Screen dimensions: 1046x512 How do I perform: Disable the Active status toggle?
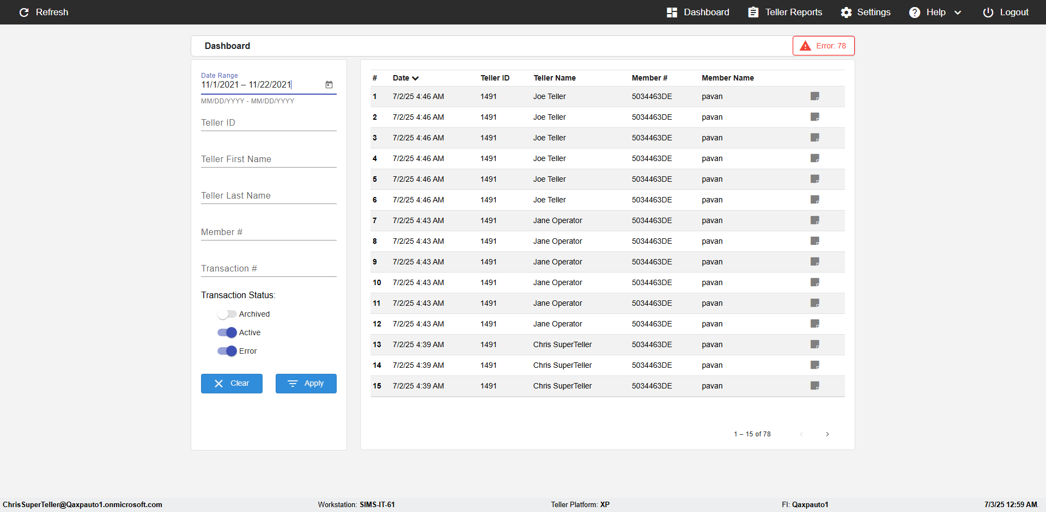(227, 332)
